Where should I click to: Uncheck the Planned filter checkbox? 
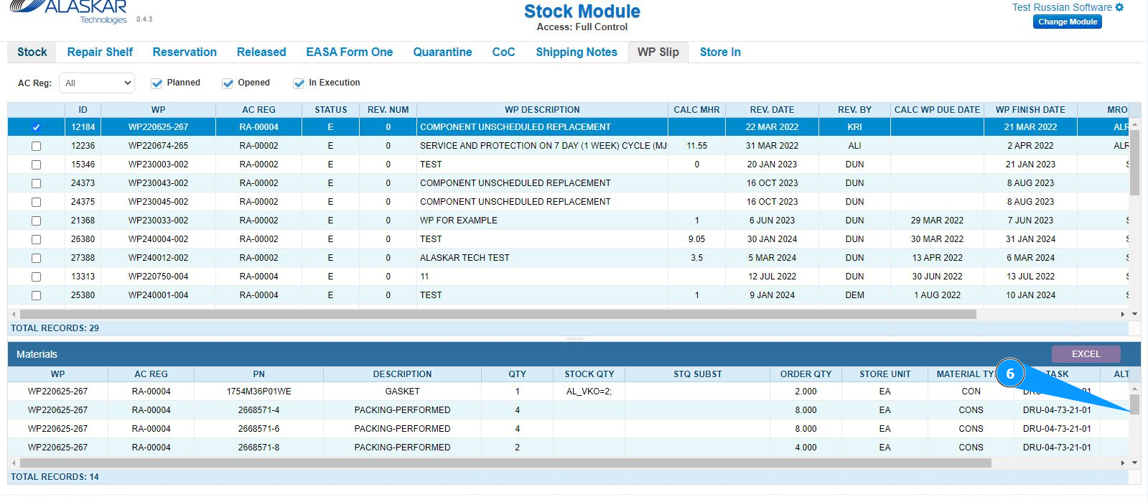pyautogui.click(x=157, y=83)
